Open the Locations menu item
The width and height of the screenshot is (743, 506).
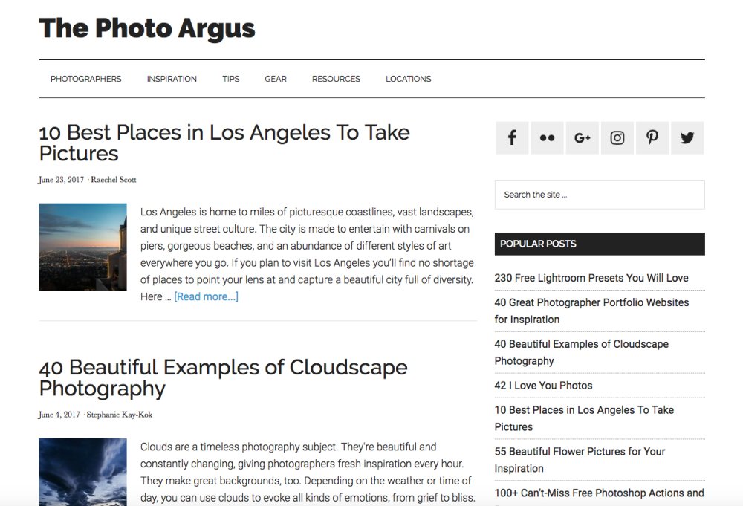[409, 79]
